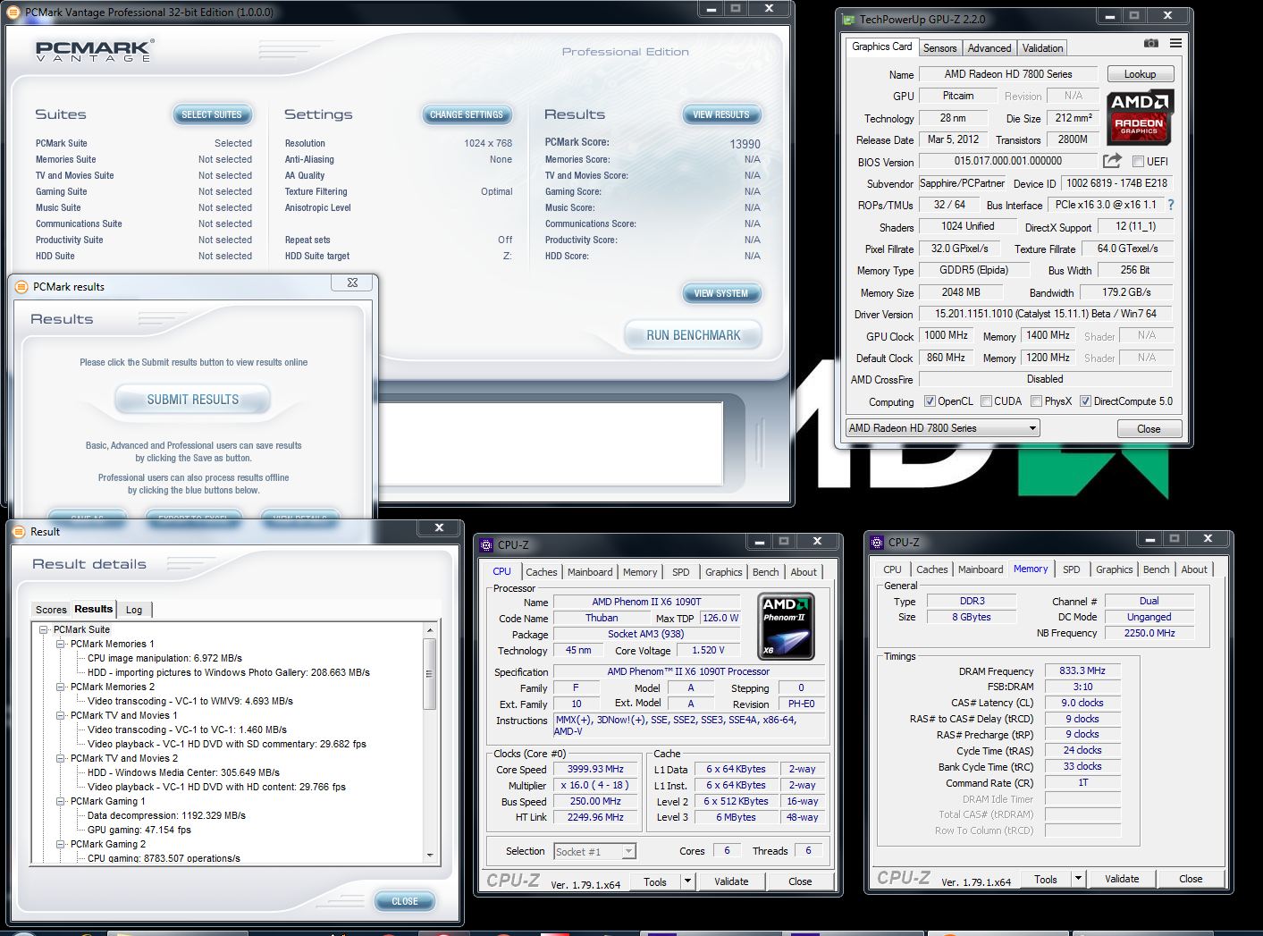Click the BIOS Version field in GPU-Z
1263x936 pixels.
[x=1007, y=161]
